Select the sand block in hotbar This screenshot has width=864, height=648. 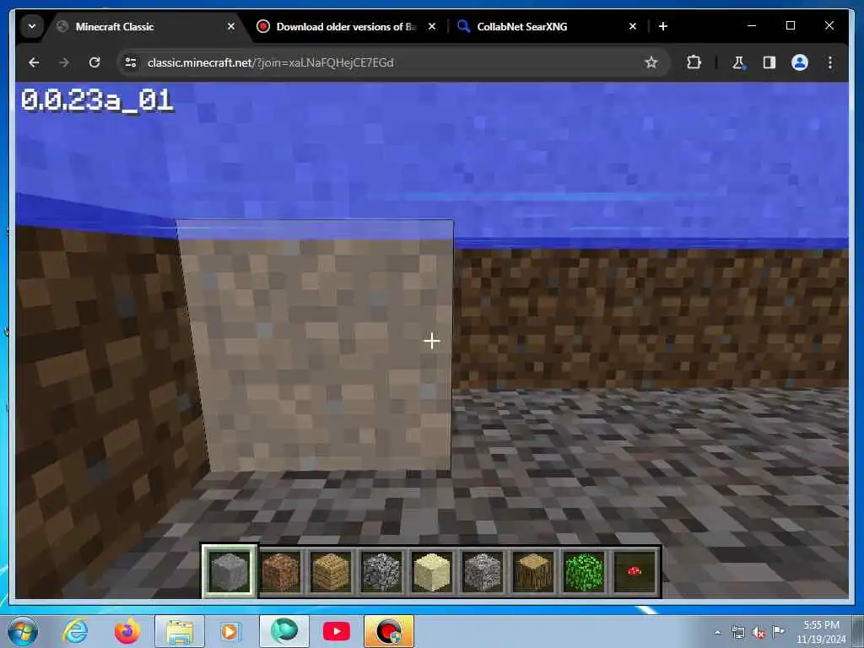432,571
